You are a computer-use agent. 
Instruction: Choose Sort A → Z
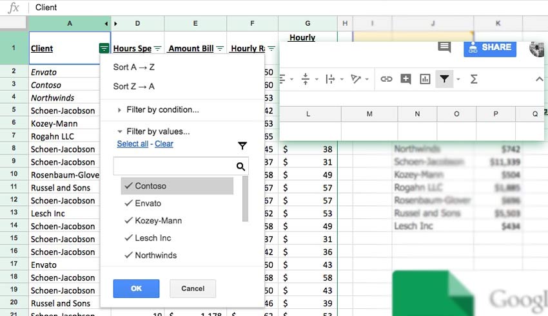(133, 67)
